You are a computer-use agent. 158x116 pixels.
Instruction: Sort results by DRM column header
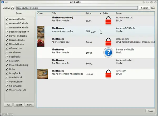(106, 13)
